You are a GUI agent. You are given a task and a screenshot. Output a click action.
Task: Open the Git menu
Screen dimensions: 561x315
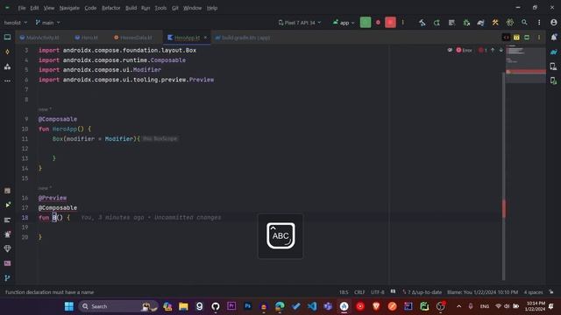[x=175, y=8]
